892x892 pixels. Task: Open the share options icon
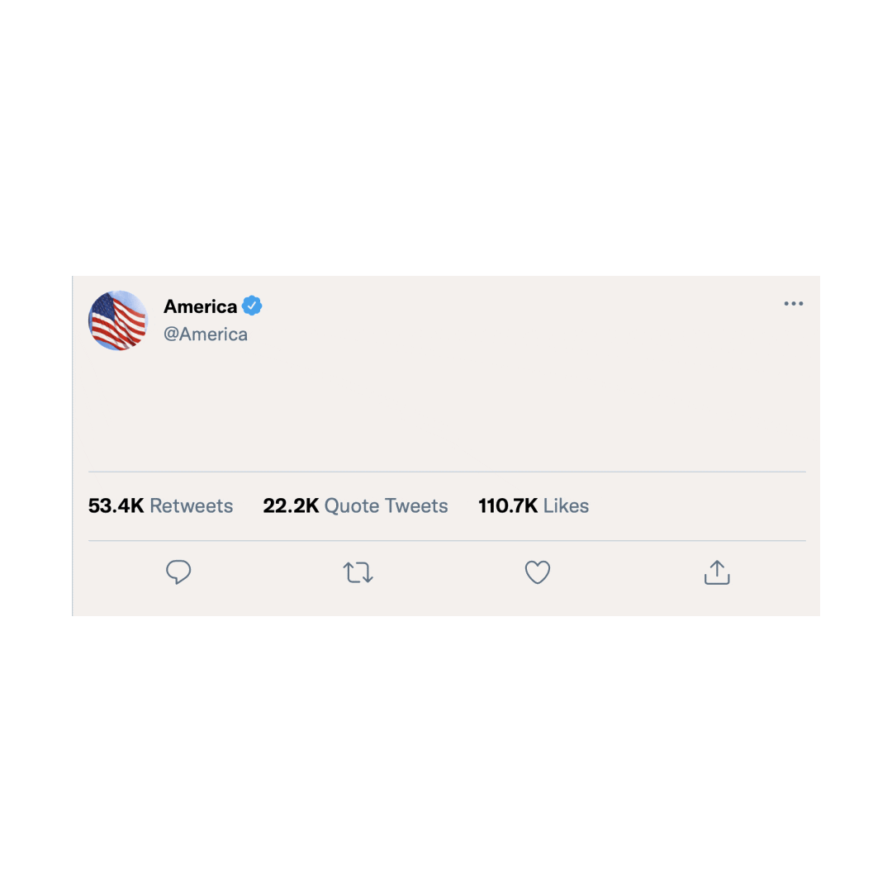(717, 572)
